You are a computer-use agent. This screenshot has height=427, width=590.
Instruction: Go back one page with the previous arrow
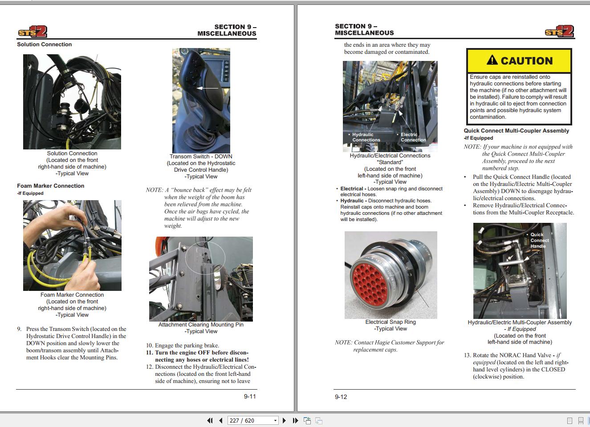click(220, 420)
